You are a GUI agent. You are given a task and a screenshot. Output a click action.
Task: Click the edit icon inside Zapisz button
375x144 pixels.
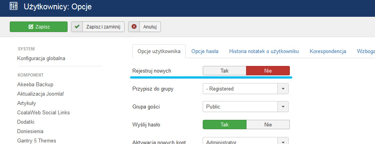(x=30, y=27)
